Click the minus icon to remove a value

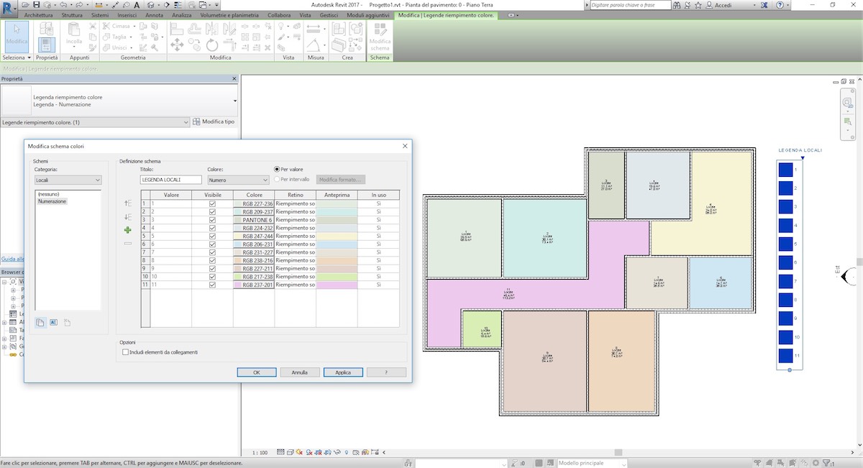point(127,244)
